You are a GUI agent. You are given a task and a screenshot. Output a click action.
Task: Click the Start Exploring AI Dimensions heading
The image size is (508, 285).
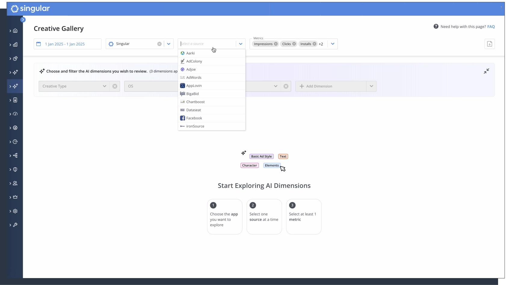[x=264, y=186]
